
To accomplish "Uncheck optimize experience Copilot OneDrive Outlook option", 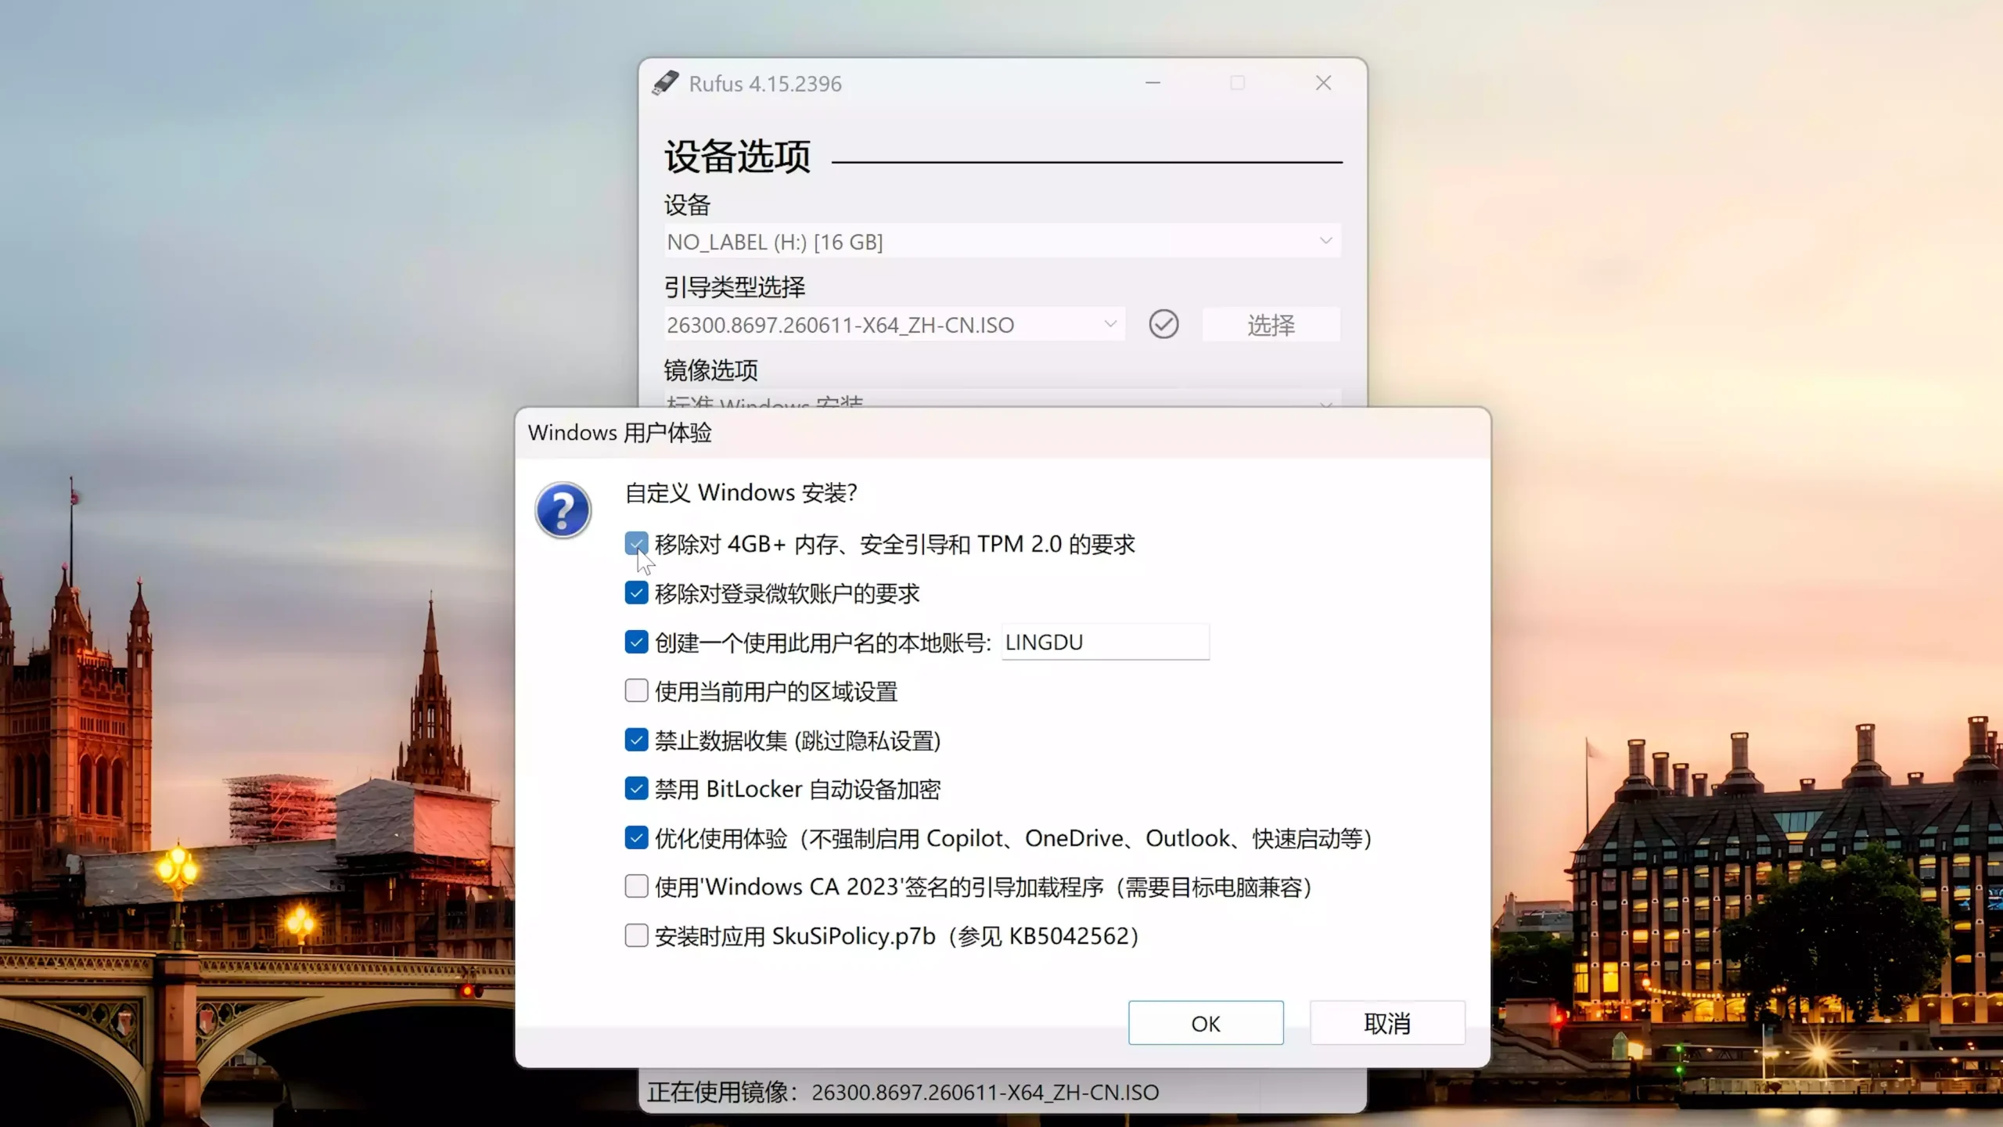I will coord(636,837).
